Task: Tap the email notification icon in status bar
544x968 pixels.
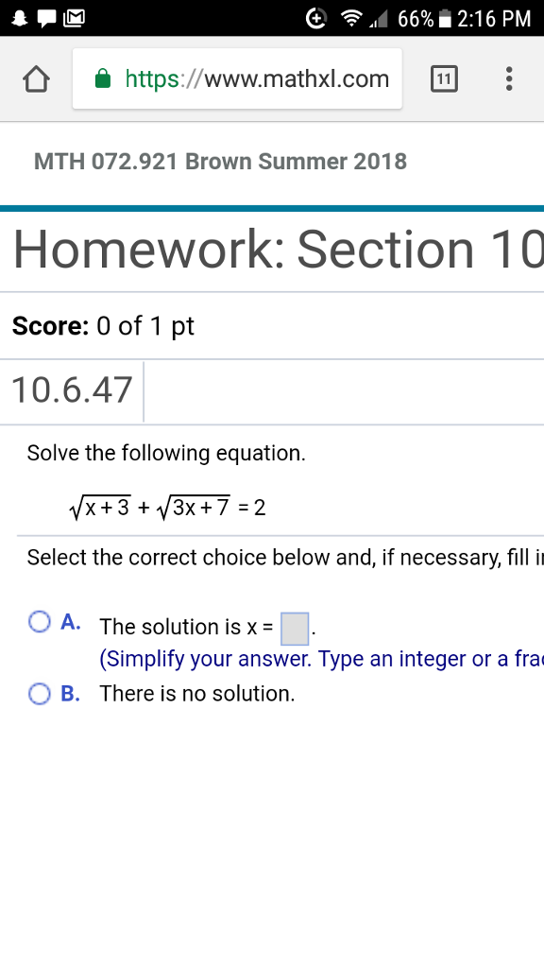Action: (x=75, y=16)
